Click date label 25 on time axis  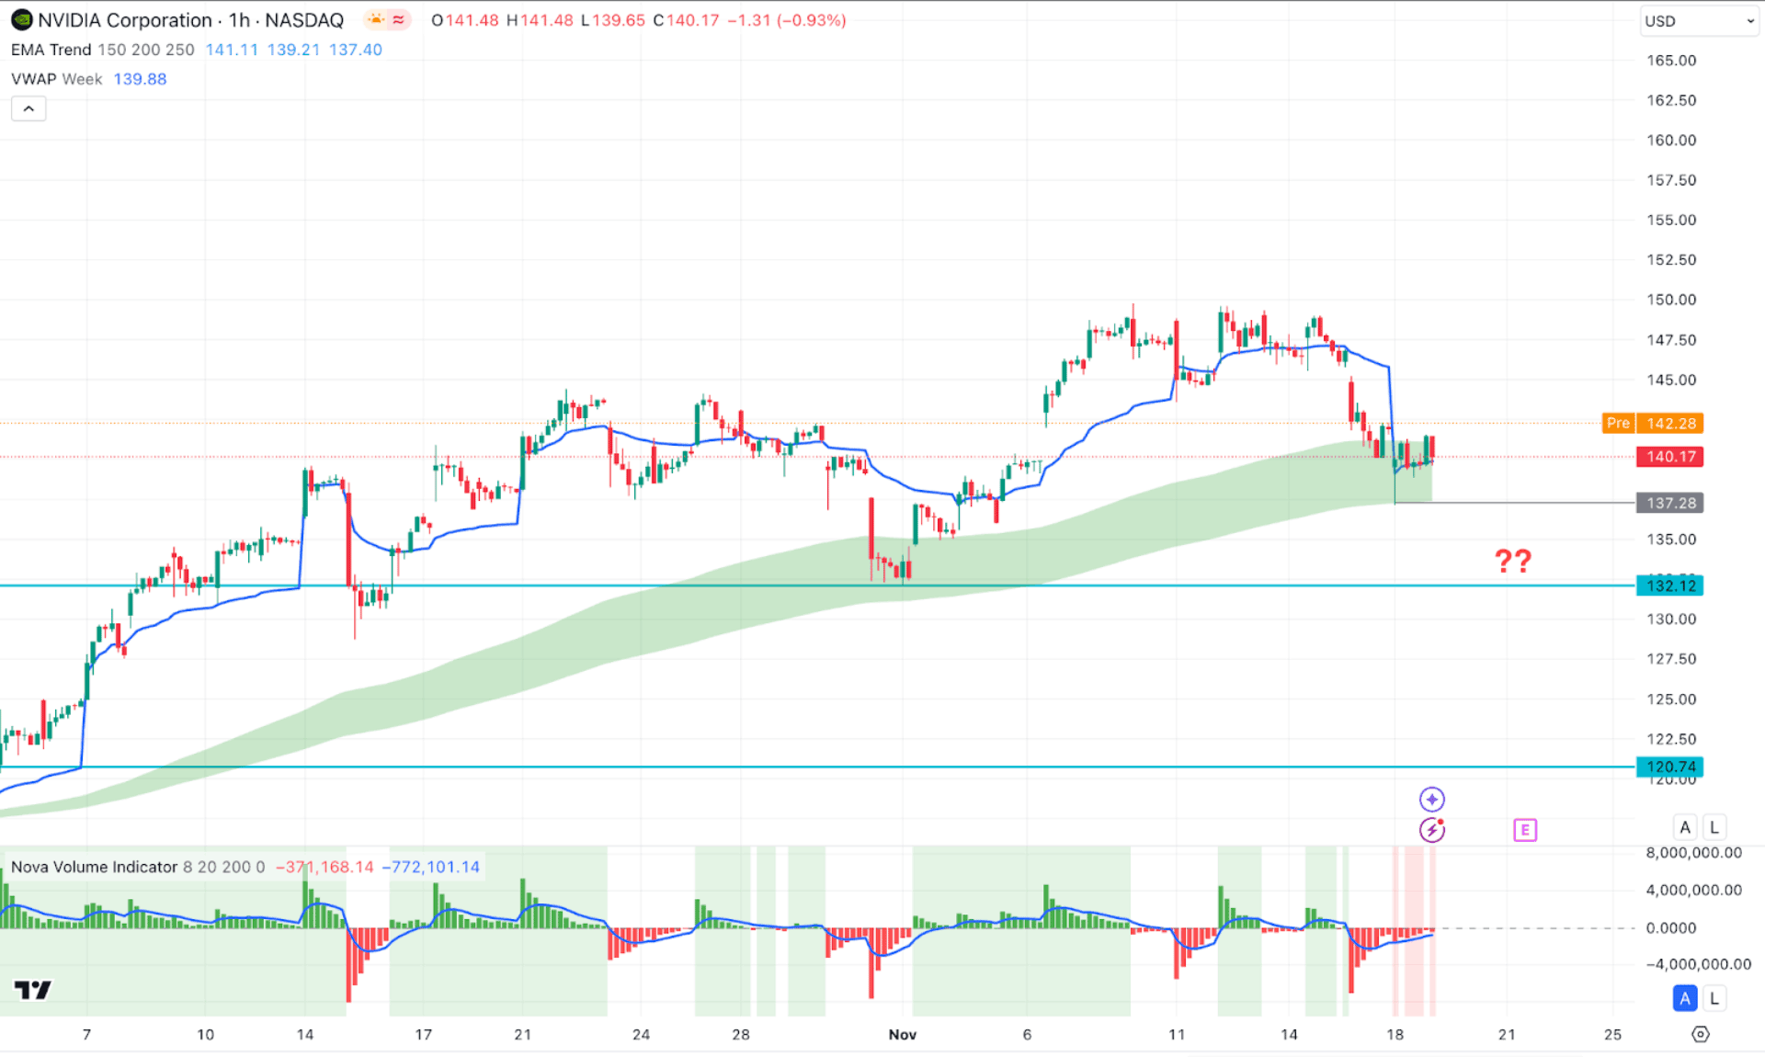pos(1612,1035)
